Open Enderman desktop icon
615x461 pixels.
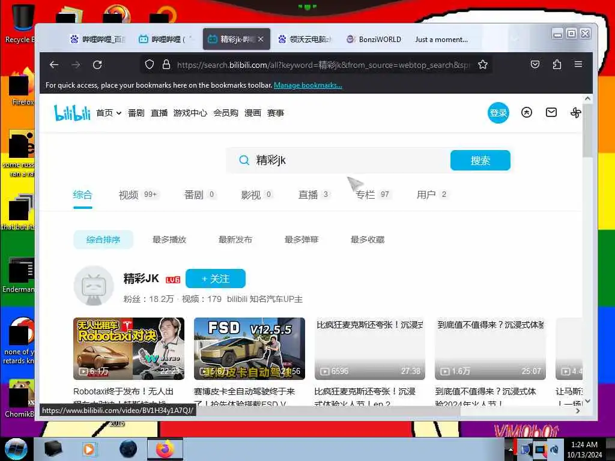pyautogui.click(x=20, y=274)
